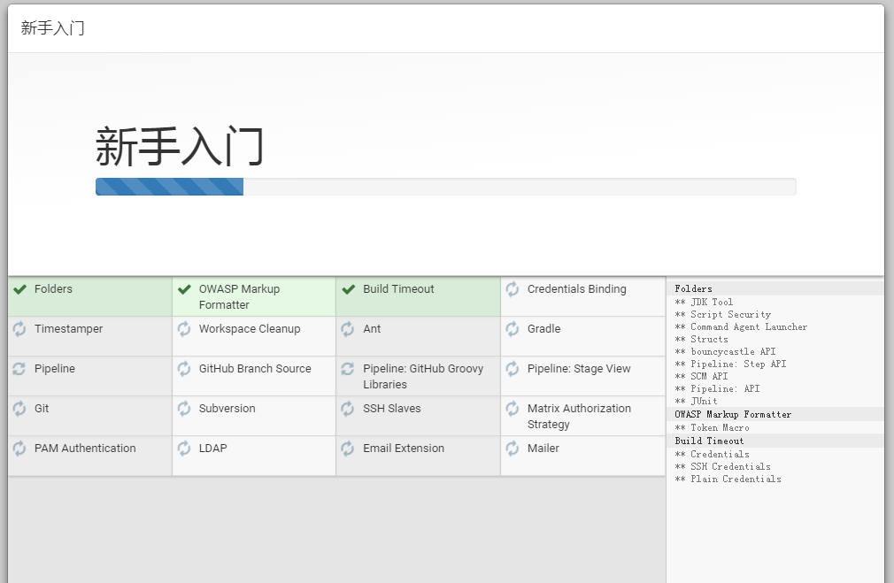Click the Build Timeout plugin label
The width and height of the screenshot is (894, 583).
tap(398, 289)
